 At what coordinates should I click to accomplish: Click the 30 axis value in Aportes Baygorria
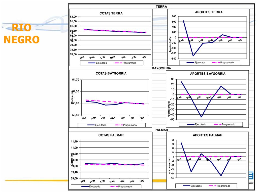click(x=173, y=79)
